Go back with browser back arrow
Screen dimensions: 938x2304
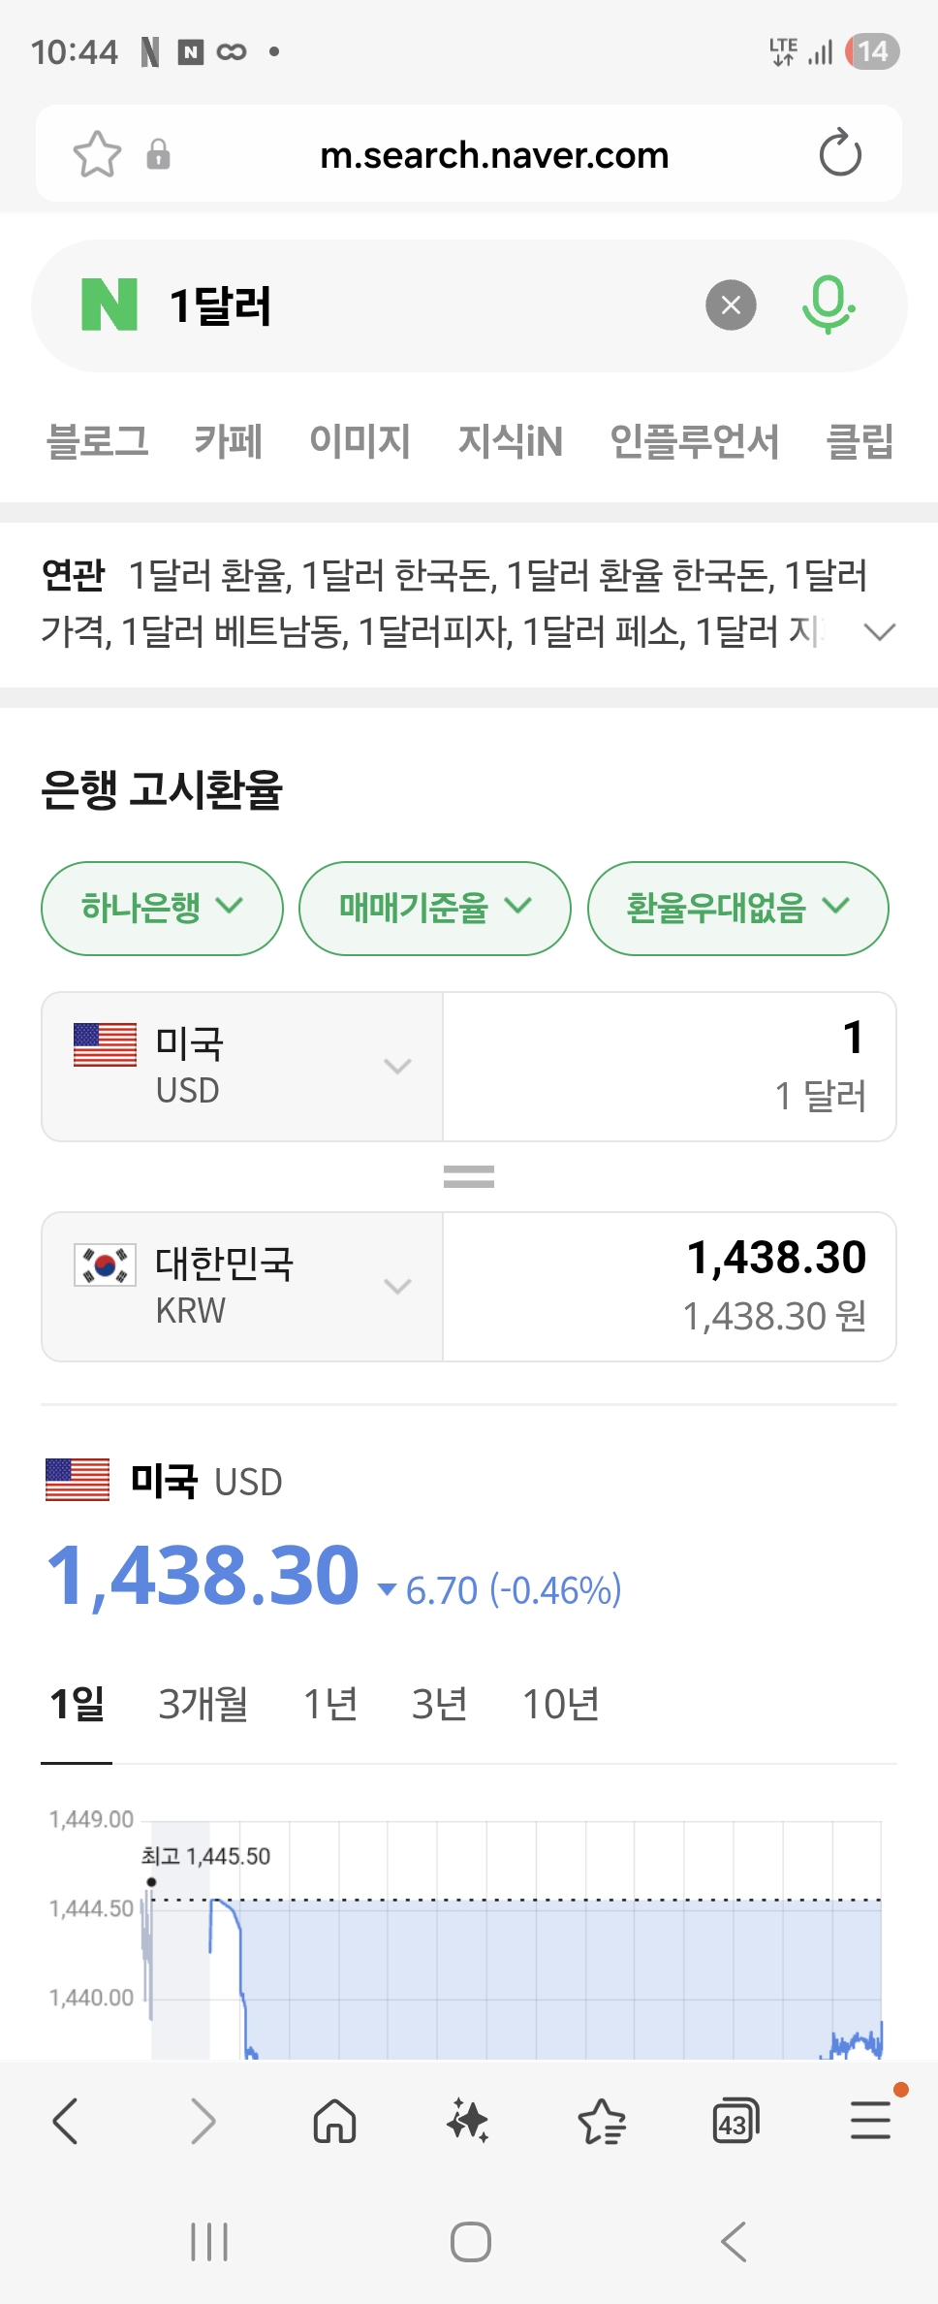(x=66, y=2121)
